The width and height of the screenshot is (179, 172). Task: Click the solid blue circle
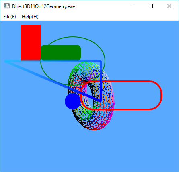point(72,101)
